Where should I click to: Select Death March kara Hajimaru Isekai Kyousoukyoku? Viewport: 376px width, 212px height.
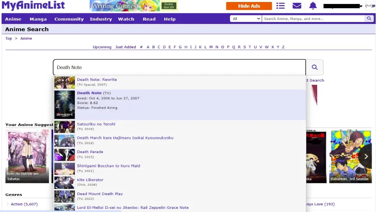(x=125, y=138)
